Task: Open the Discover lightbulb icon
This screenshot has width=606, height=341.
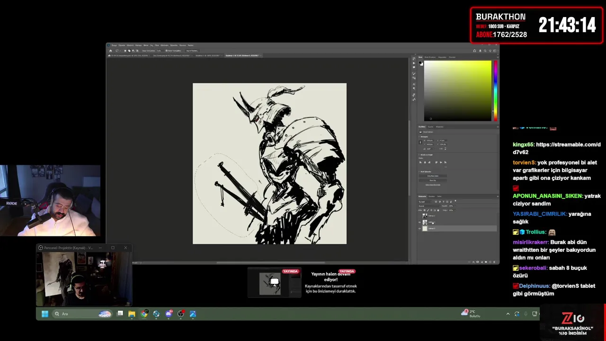Action: (490, 51)
